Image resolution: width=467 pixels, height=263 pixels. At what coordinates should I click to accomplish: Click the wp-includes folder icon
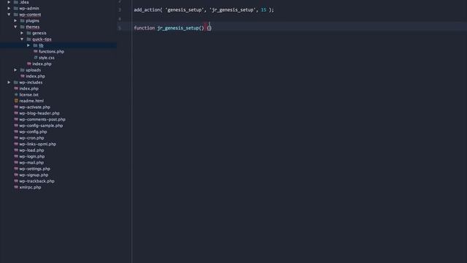click(x=16, y=83)
